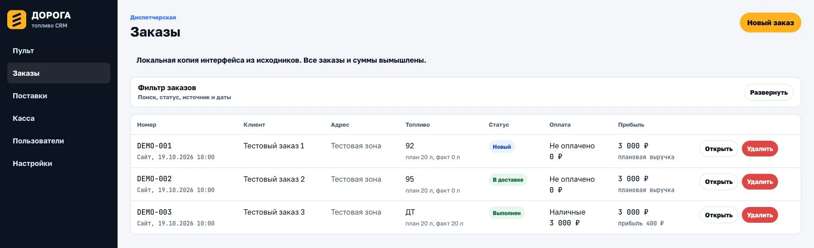Click client Тестовый заказ 2

tap(274, 179)
